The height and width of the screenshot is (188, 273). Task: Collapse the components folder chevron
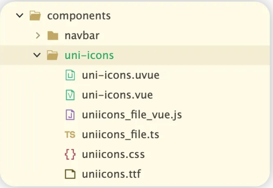19,16
